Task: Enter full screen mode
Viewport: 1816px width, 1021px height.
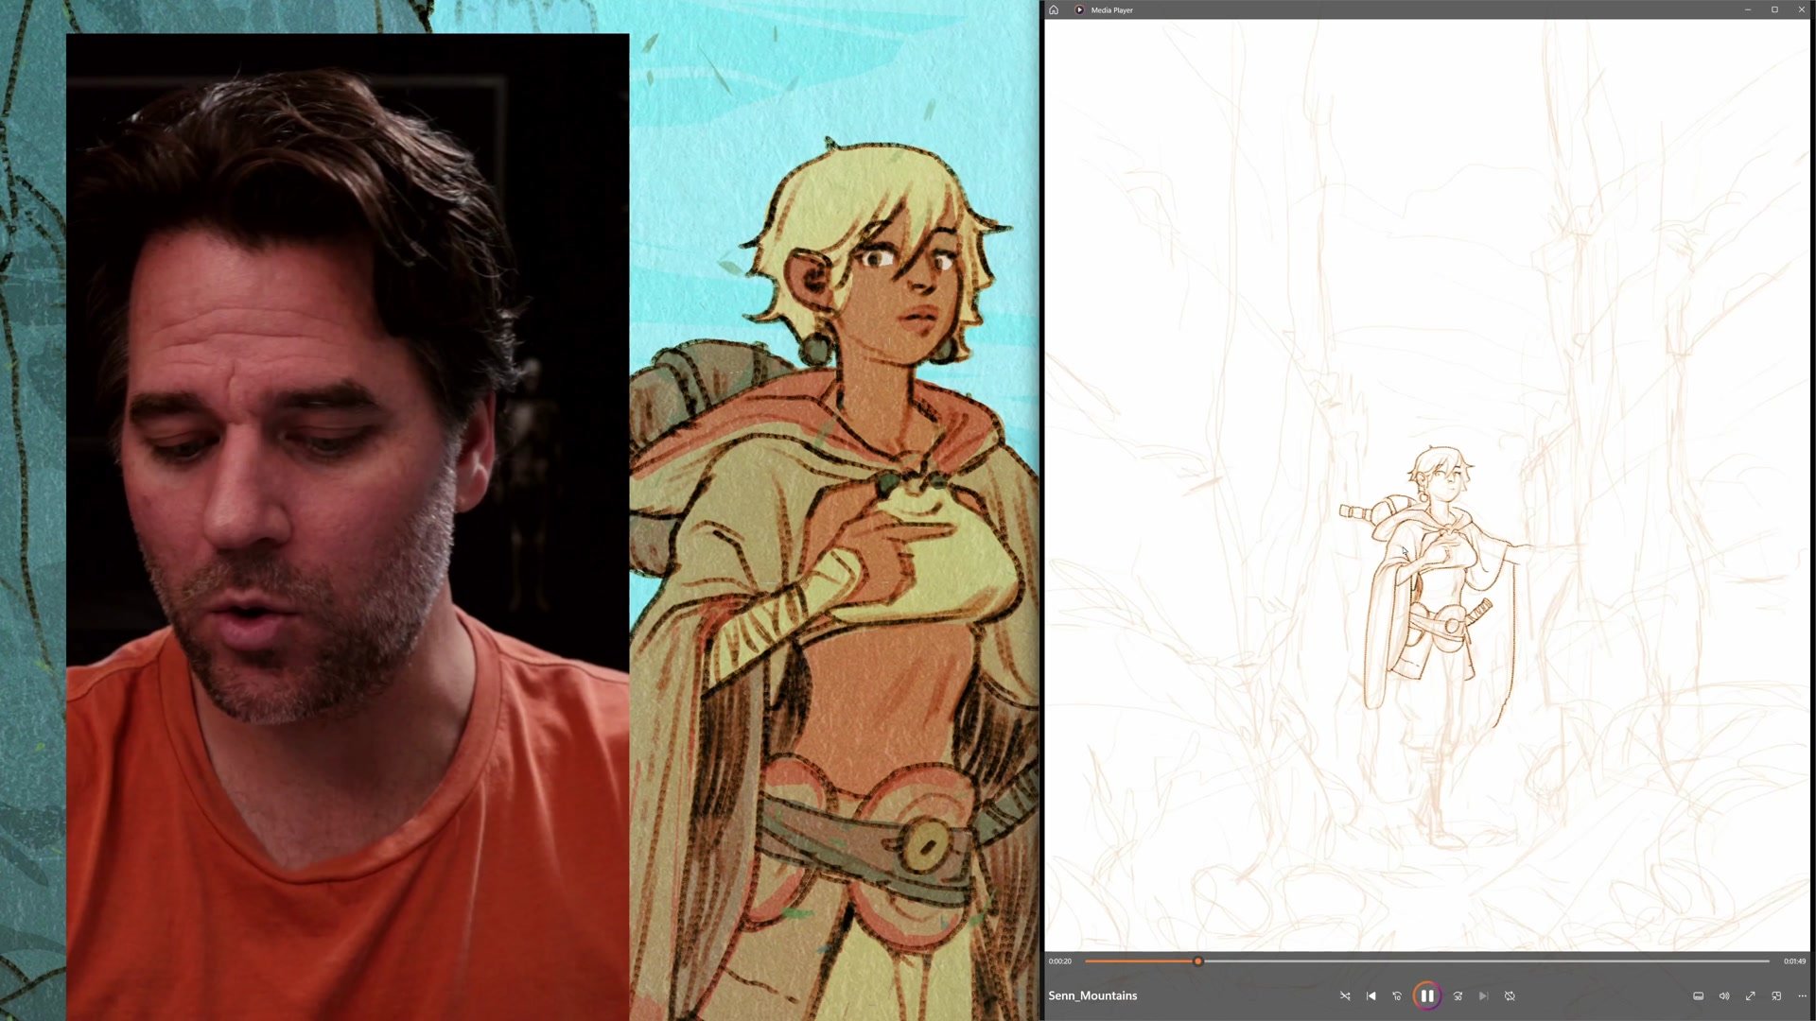Action: (x=1751, y=995)
